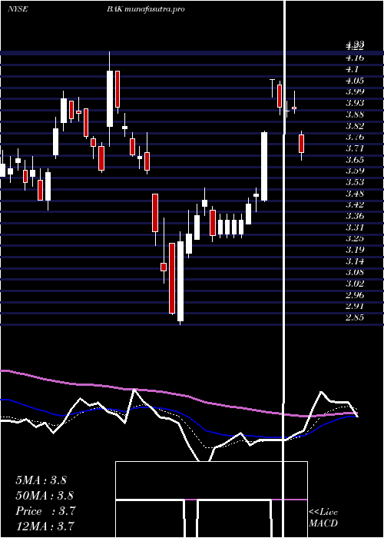Viewport: 384px width, 538px height.
Task: Click the 2.91 price axis label
Action: [355, 306]
